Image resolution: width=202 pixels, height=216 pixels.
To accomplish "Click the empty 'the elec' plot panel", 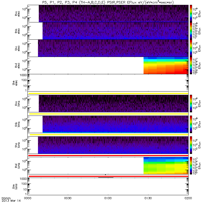I will [x=108, y=83].
